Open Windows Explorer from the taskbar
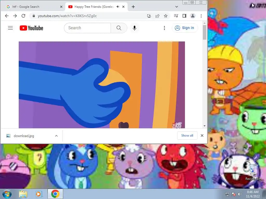266x199 pixels. coord(23,194)
